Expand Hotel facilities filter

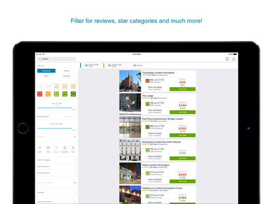(x=56, y=167)
